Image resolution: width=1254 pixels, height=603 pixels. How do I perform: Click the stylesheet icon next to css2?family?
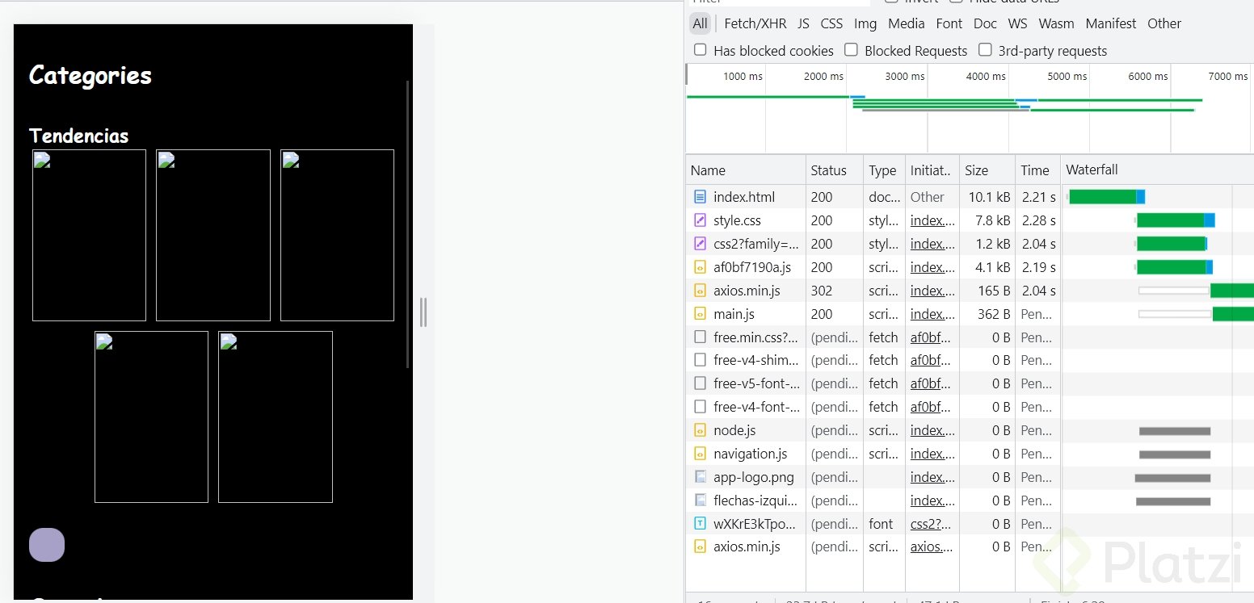(x=699, y=243)
